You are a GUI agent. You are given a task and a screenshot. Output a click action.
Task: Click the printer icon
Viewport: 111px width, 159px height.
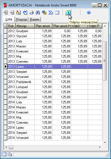[x=31, y=13]
